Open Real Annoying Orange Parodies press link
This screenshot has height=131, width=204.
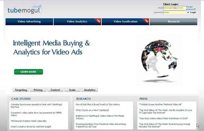164,125
